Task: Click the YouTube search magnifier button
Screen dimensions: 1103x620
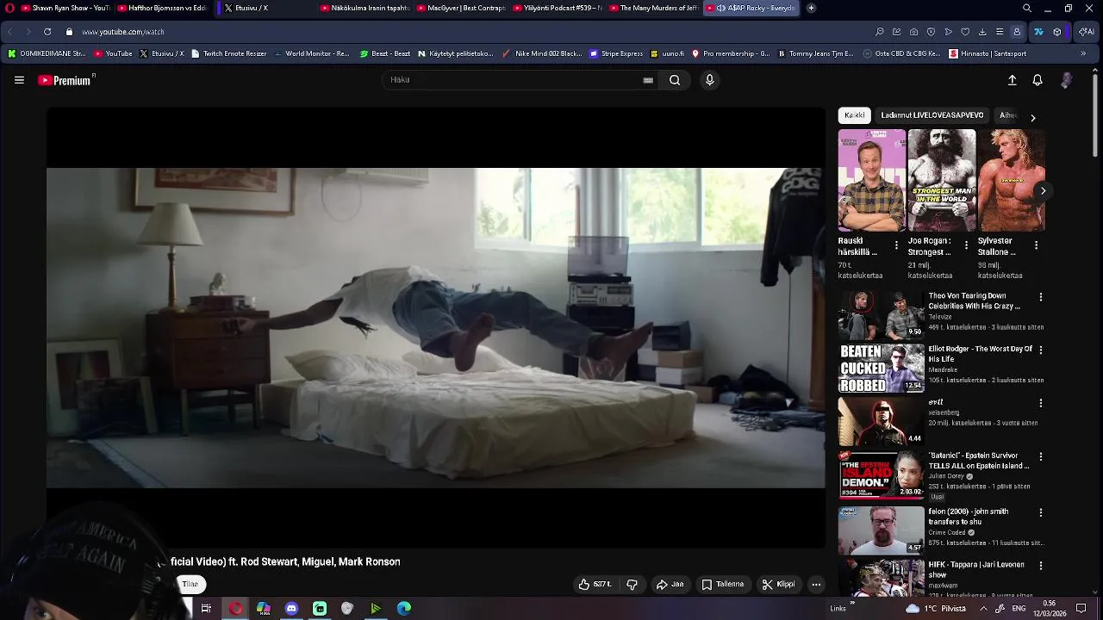Action: click(675, 80)
